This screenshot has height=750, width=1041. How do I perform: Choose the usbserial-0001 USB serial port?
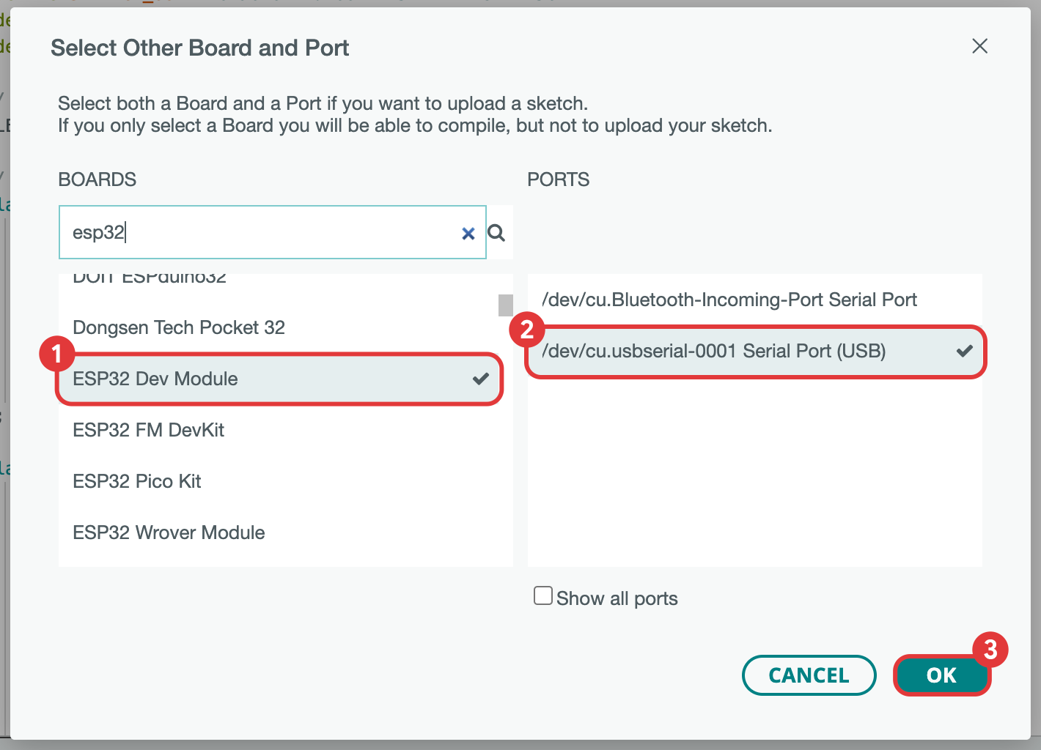pyautogui.click(x=714, y=351)
